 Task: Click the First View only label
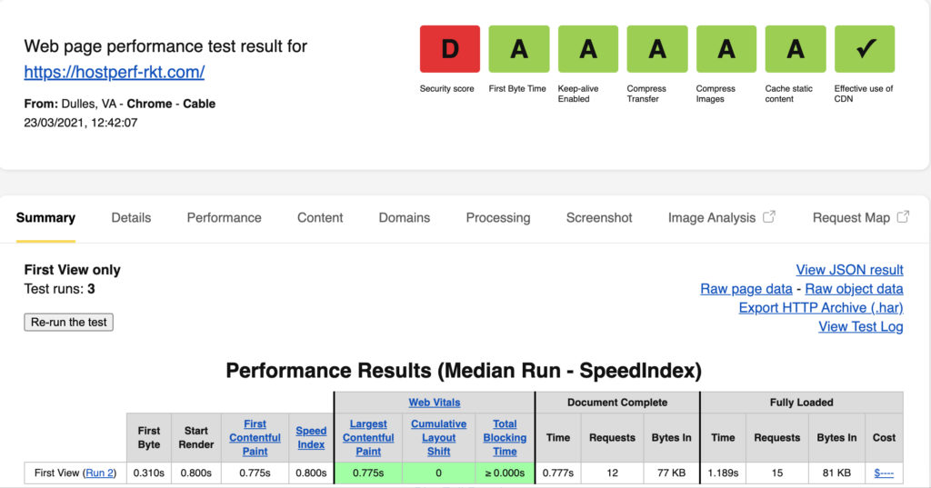coord(73,270)
